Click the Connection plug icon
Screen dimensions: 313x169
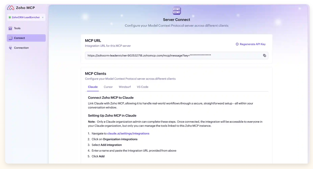[10, 48]
